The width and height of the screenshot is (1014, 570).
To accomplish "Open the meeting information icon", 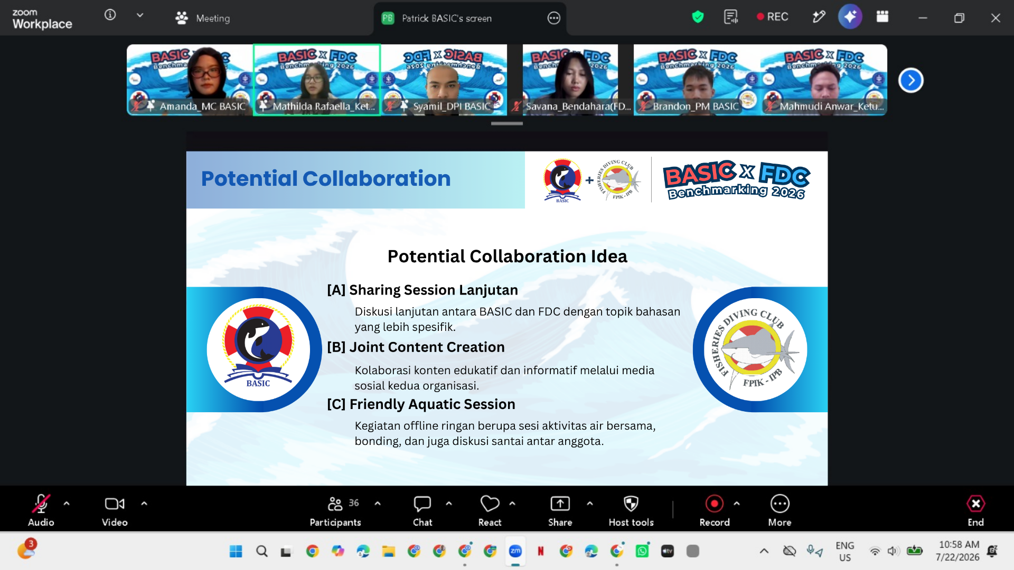I will coord(110,15).
